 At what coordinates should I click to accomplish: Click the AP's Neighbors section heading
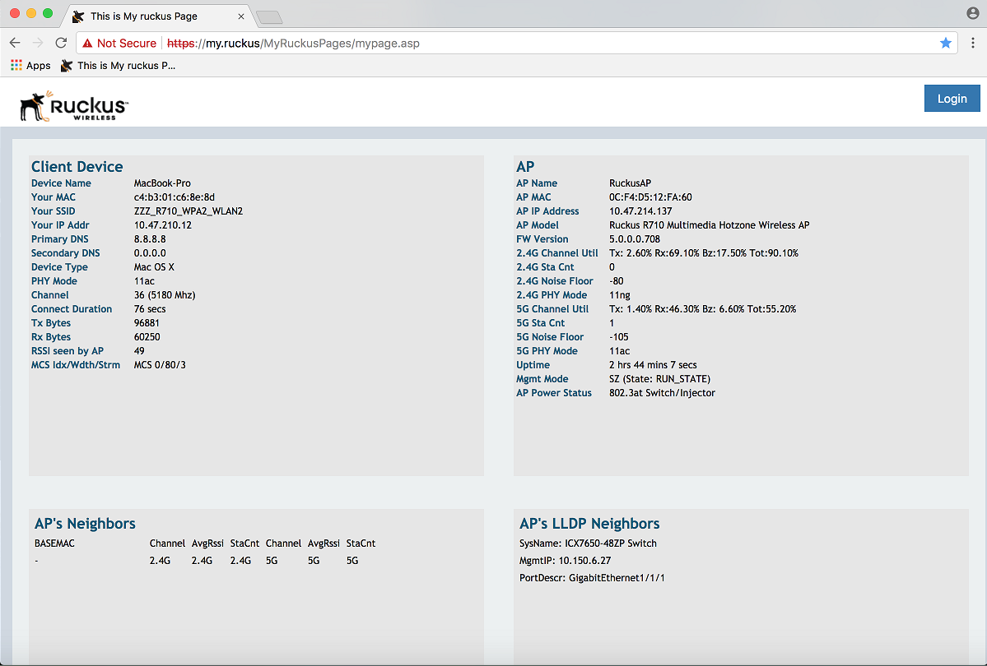[x=85, y=524]
